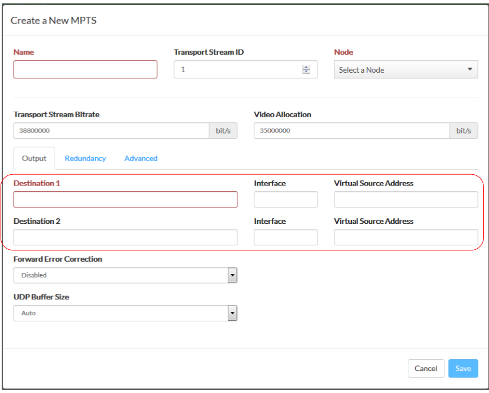Switch to the Redundancy tab
Image resolution: width=489 pixels, height=393 pixels.
86,158
